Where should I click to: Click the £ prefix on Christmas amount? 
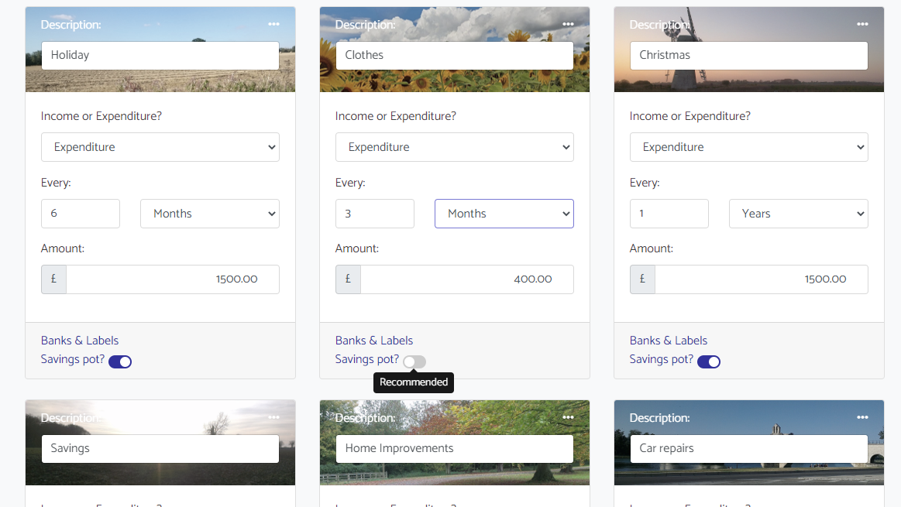coord(642,279)
